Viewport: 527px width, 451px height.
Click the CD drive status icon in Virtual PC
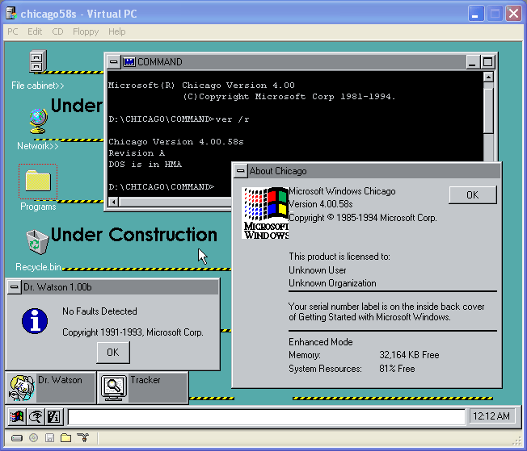(x=34, y=437)
